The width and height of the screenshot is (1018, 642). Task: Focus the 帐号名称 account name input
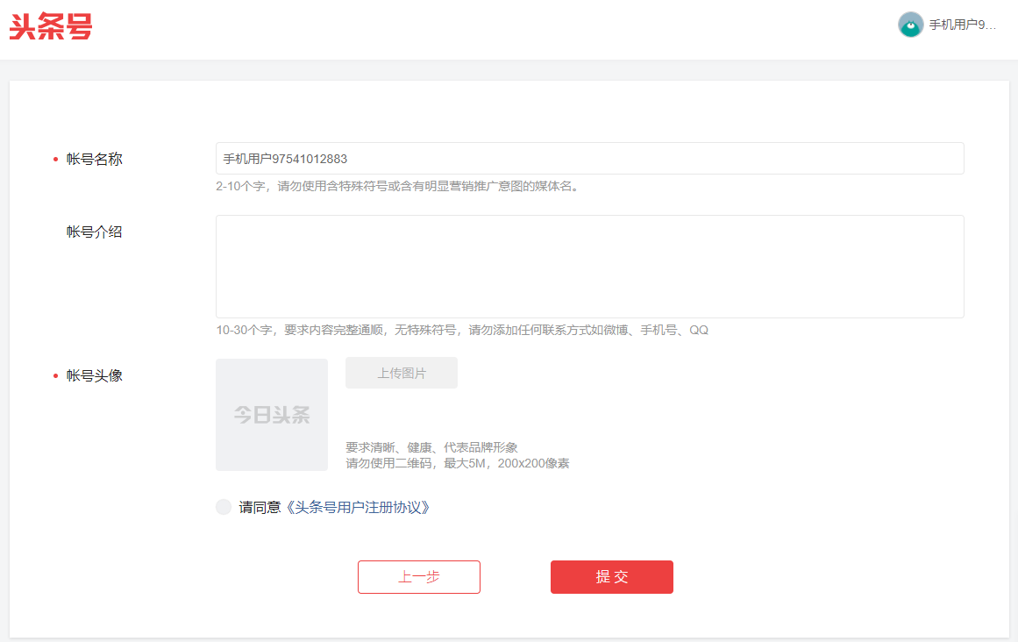(589, 158)
